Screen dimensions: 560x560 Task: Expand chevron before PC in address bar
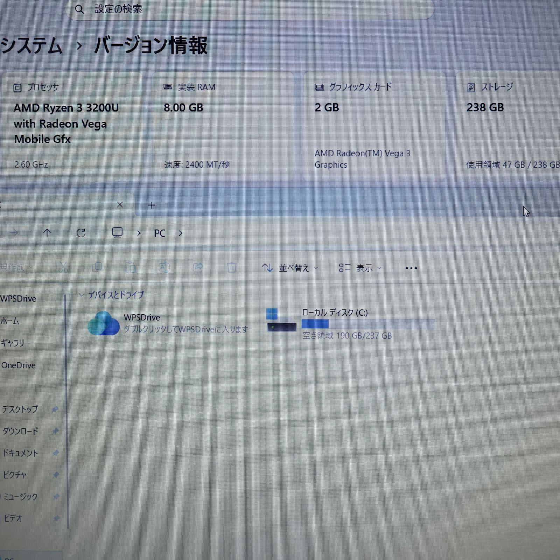pos(139,233)
